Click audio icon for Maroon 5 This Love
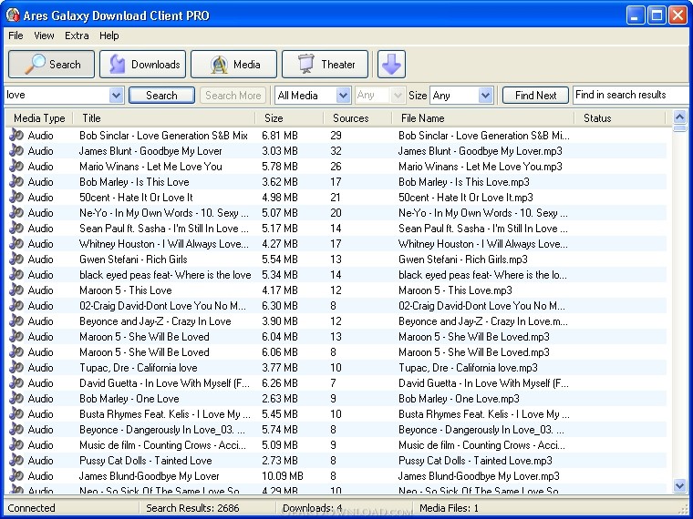This screenshot has width=693, height=519. coord(16,290)
